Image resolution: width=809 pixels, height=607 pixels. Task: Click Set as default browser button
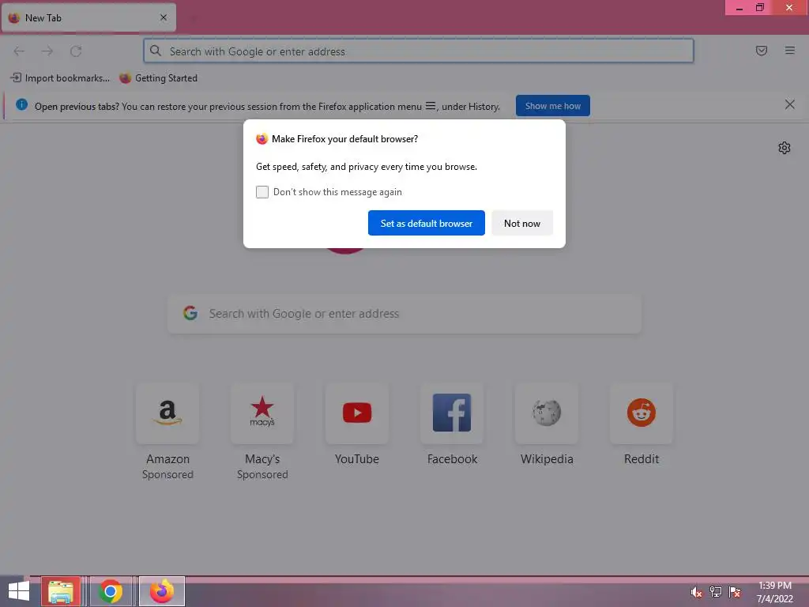pyautogui.click(x=426, y=223)
